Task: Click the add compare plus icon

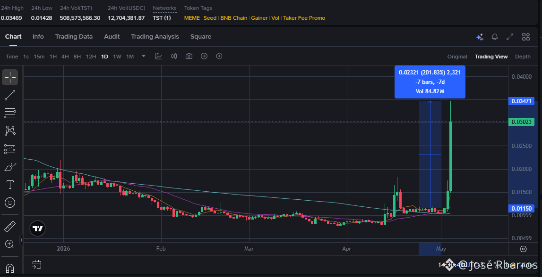Action: [x=204, y=56]
